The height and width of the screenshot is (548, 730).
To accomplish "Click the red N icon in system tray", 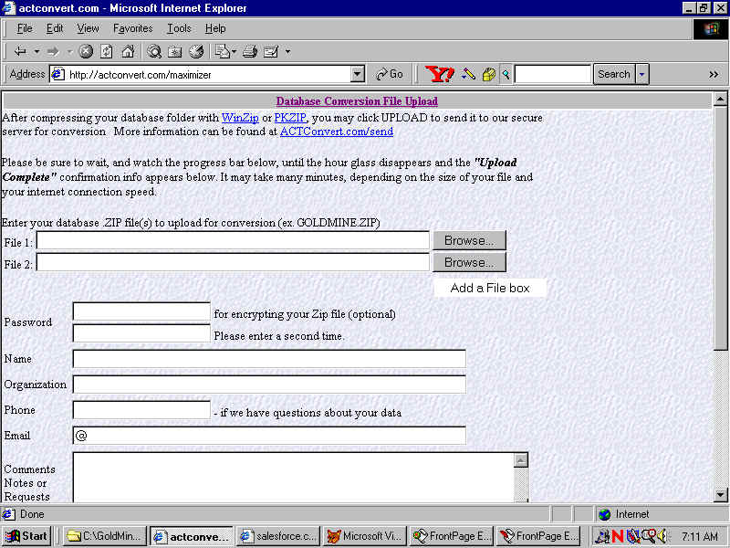I will click(x=618, y=536).
